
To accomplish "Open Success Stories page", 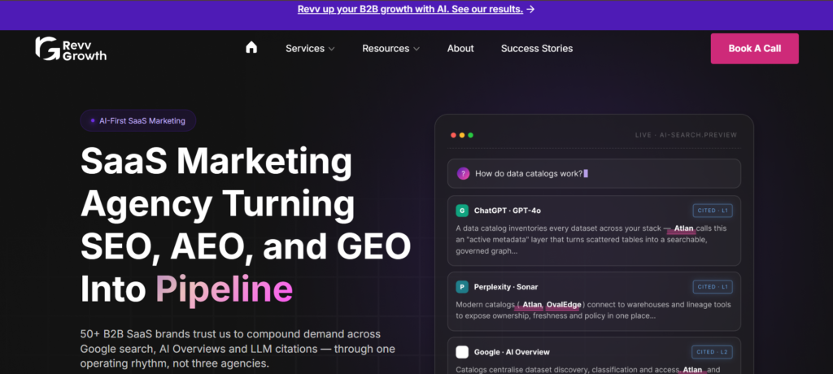I will click(x=537, y=48).
